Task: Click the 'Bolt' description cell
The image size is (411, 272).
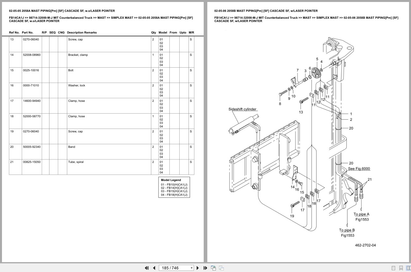Action: (71, 70)
